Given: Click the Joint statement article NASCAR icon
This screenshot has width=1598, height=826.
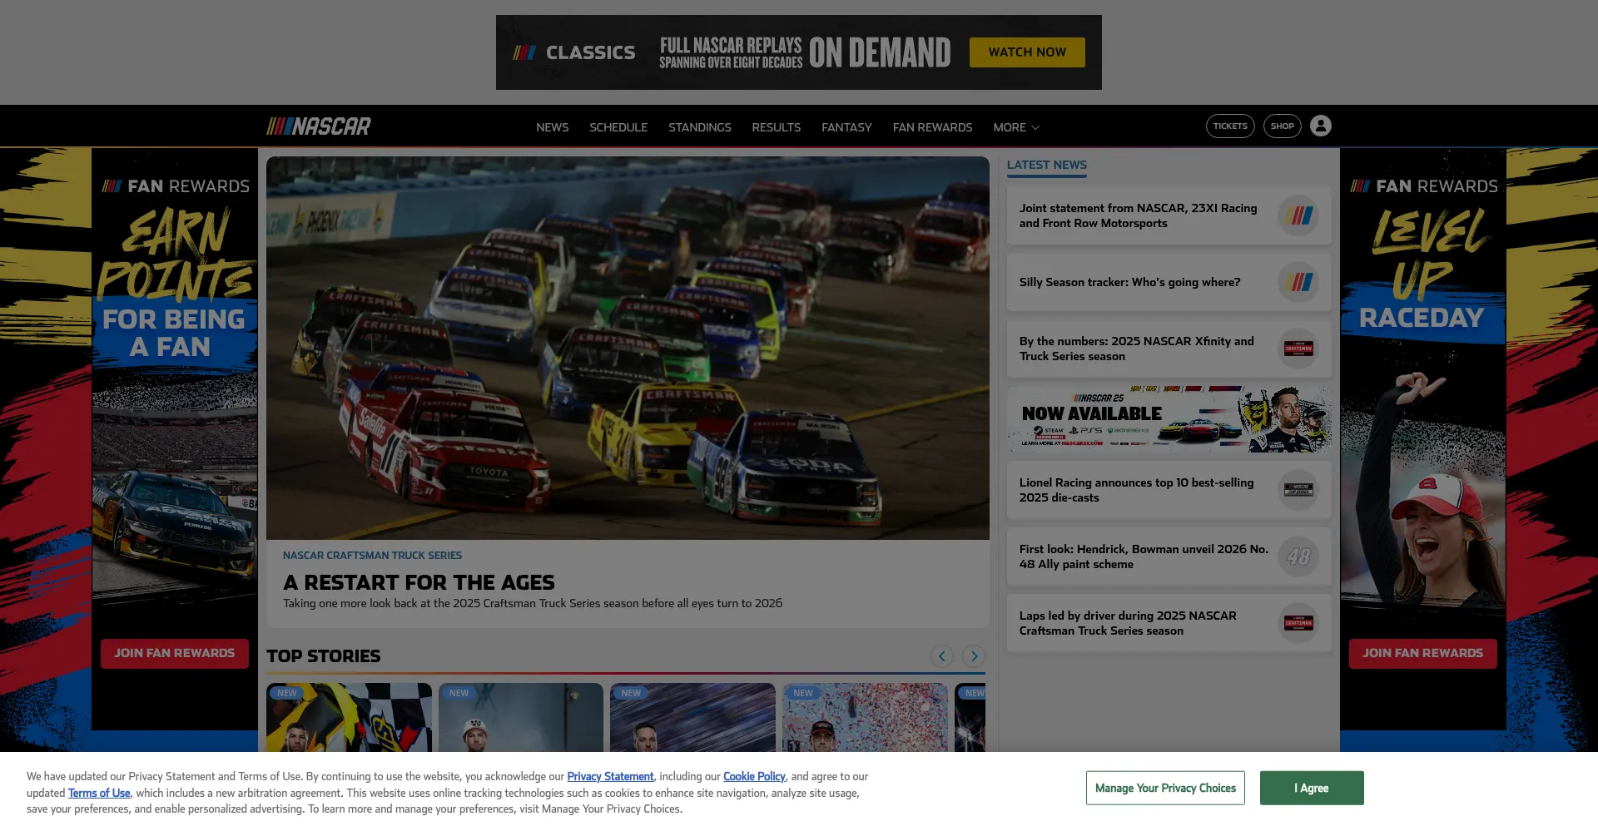Looking at the screenshot, I should [x=1298, y=216].
